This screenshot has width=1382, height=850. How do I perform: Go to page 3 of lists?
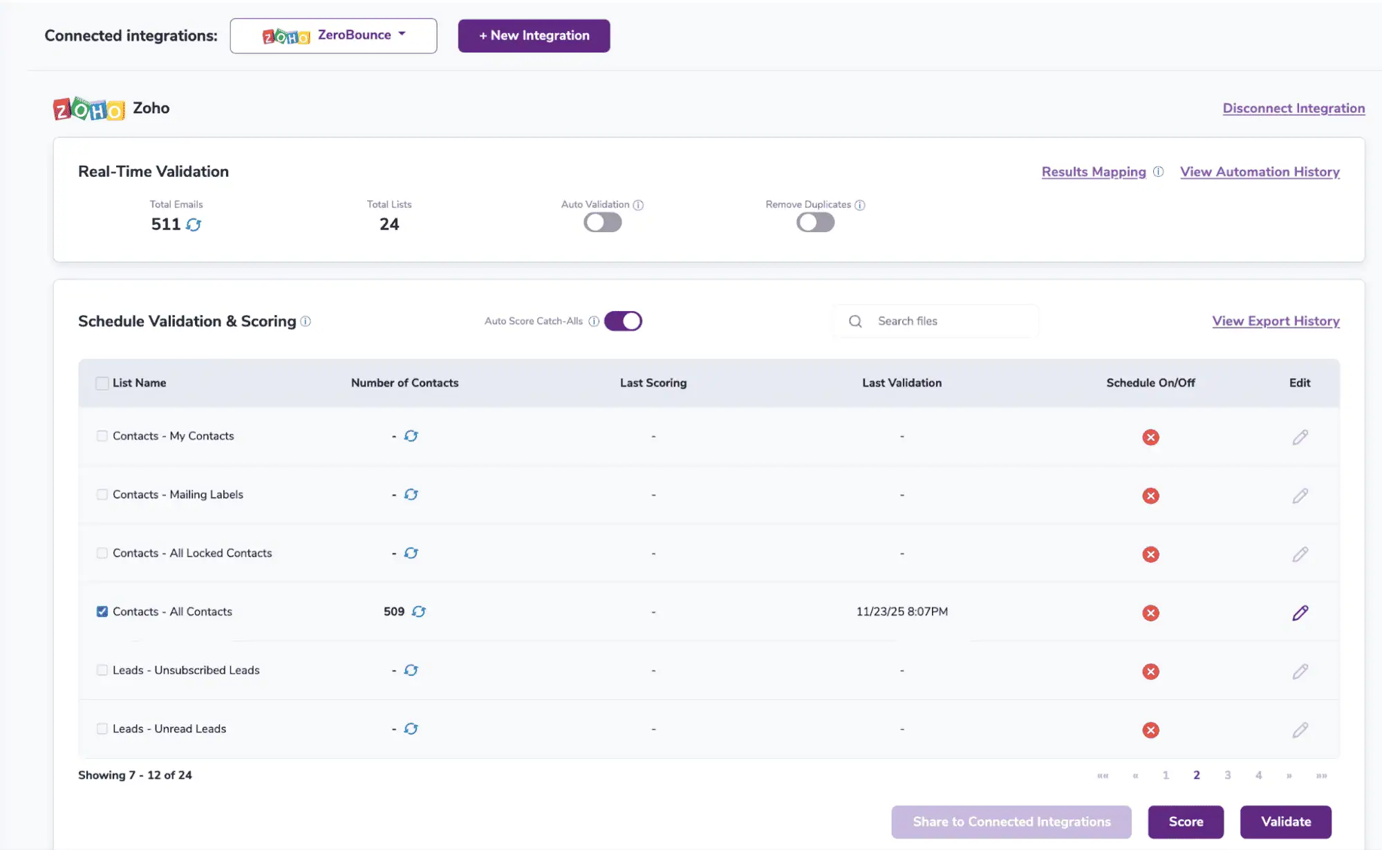(x=1227, y=775)
